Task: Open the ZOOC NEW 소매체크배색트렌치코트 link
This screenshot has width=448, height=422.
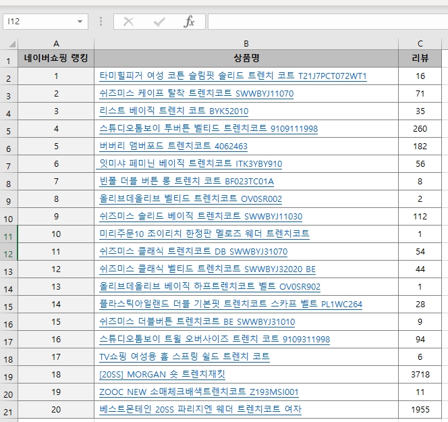Action: (x=199, y=392)
